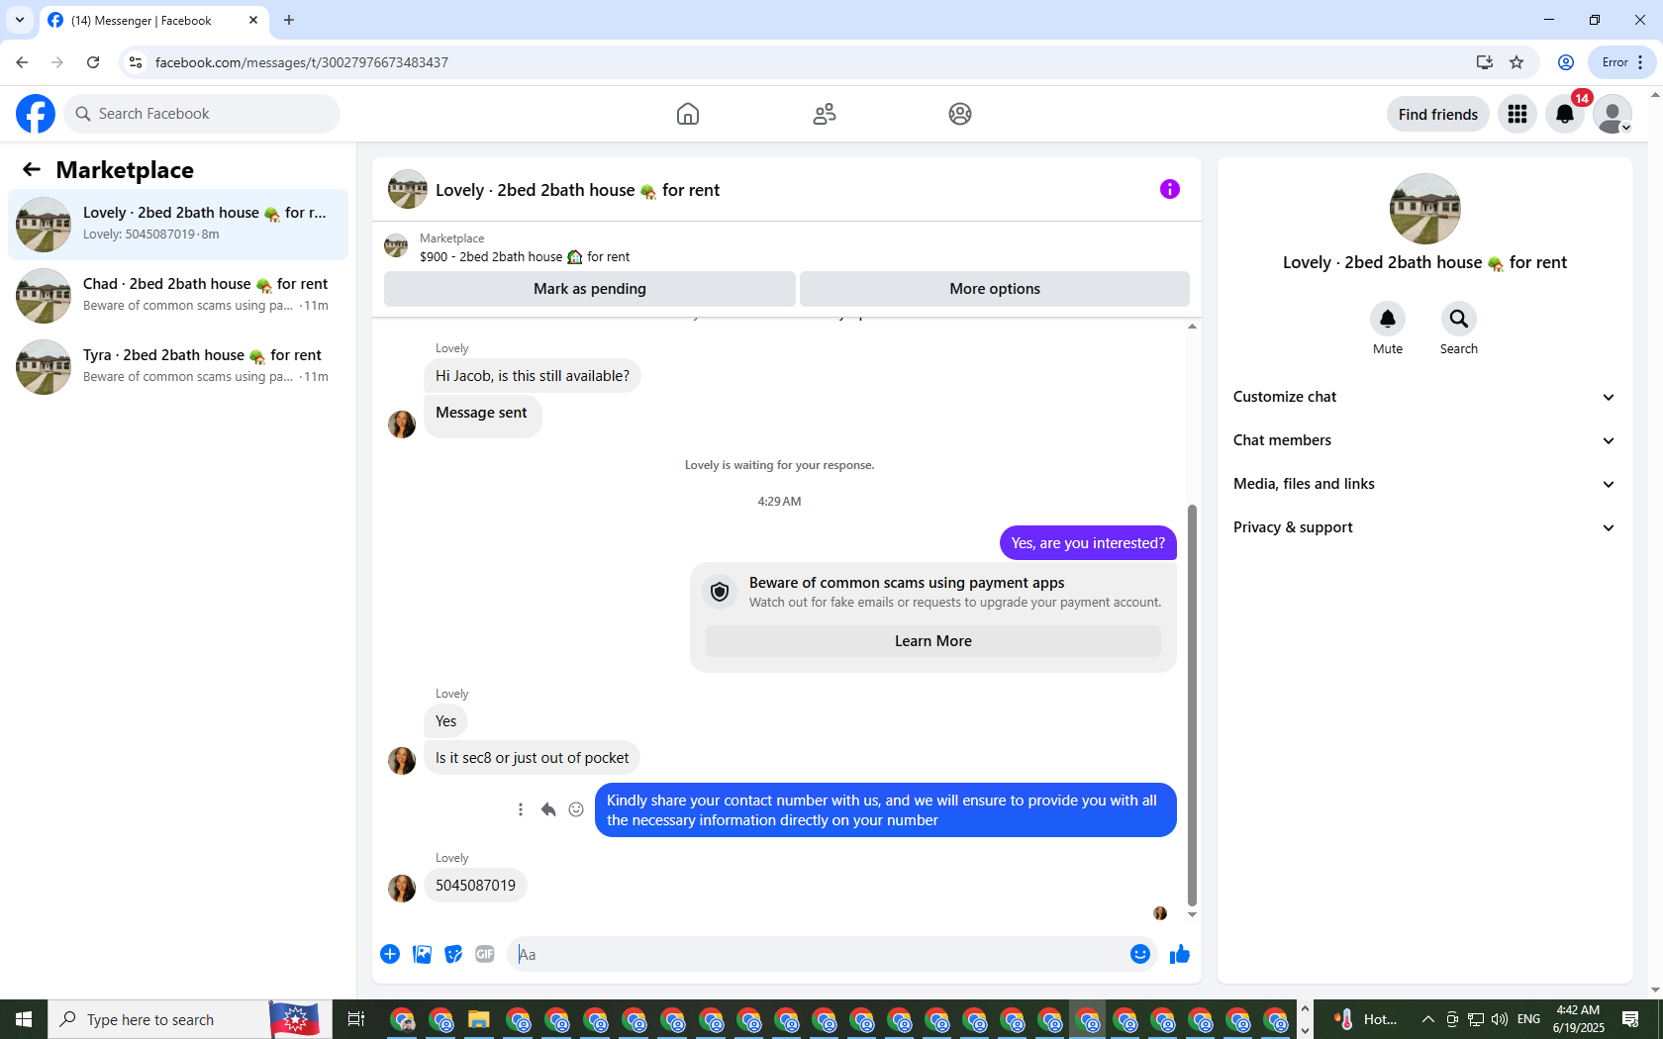Image resolution: width=1663 pixels, height=1039 pixels.
Task: Choose a GIF from the composer
Action: click(x=485, y=954)
